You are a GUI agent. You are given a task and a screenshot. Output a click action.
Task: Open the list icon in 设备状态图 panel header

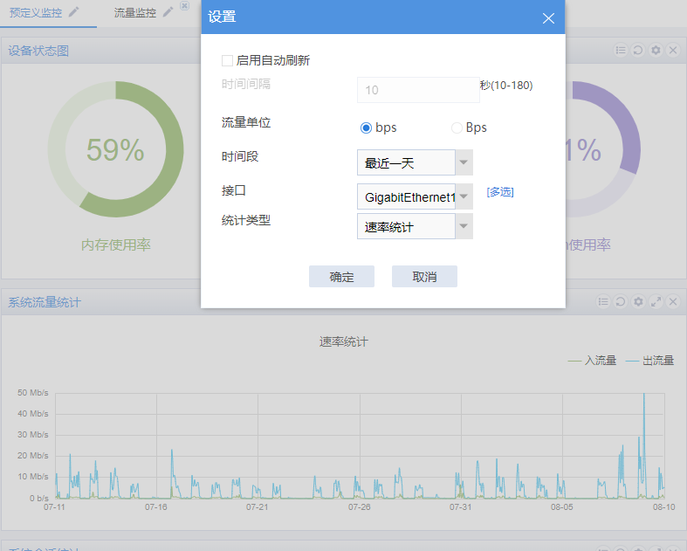(621, 51)
